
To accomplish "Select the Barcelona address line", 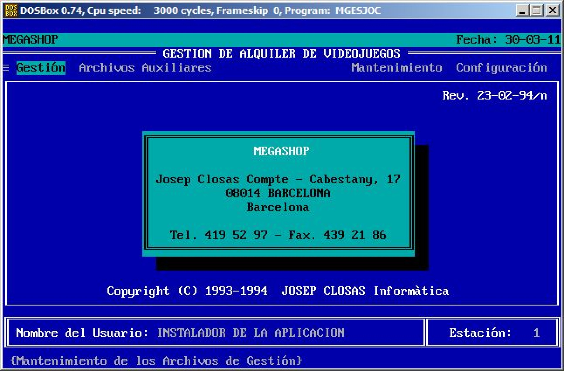I will pyautogui.click(x=278, y=207).
